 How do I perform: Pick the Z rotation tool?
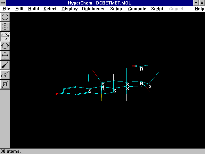[5, 46]
